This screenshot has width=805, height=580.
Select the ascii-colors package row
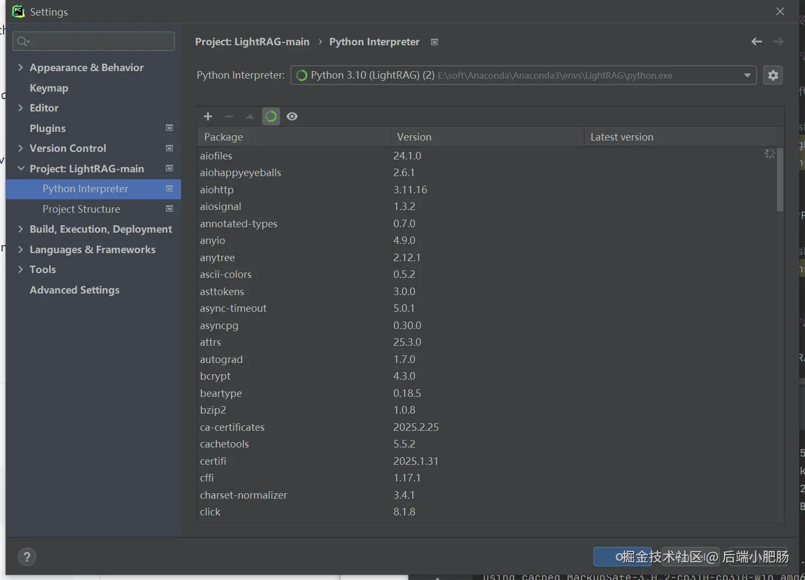(487, 274)
